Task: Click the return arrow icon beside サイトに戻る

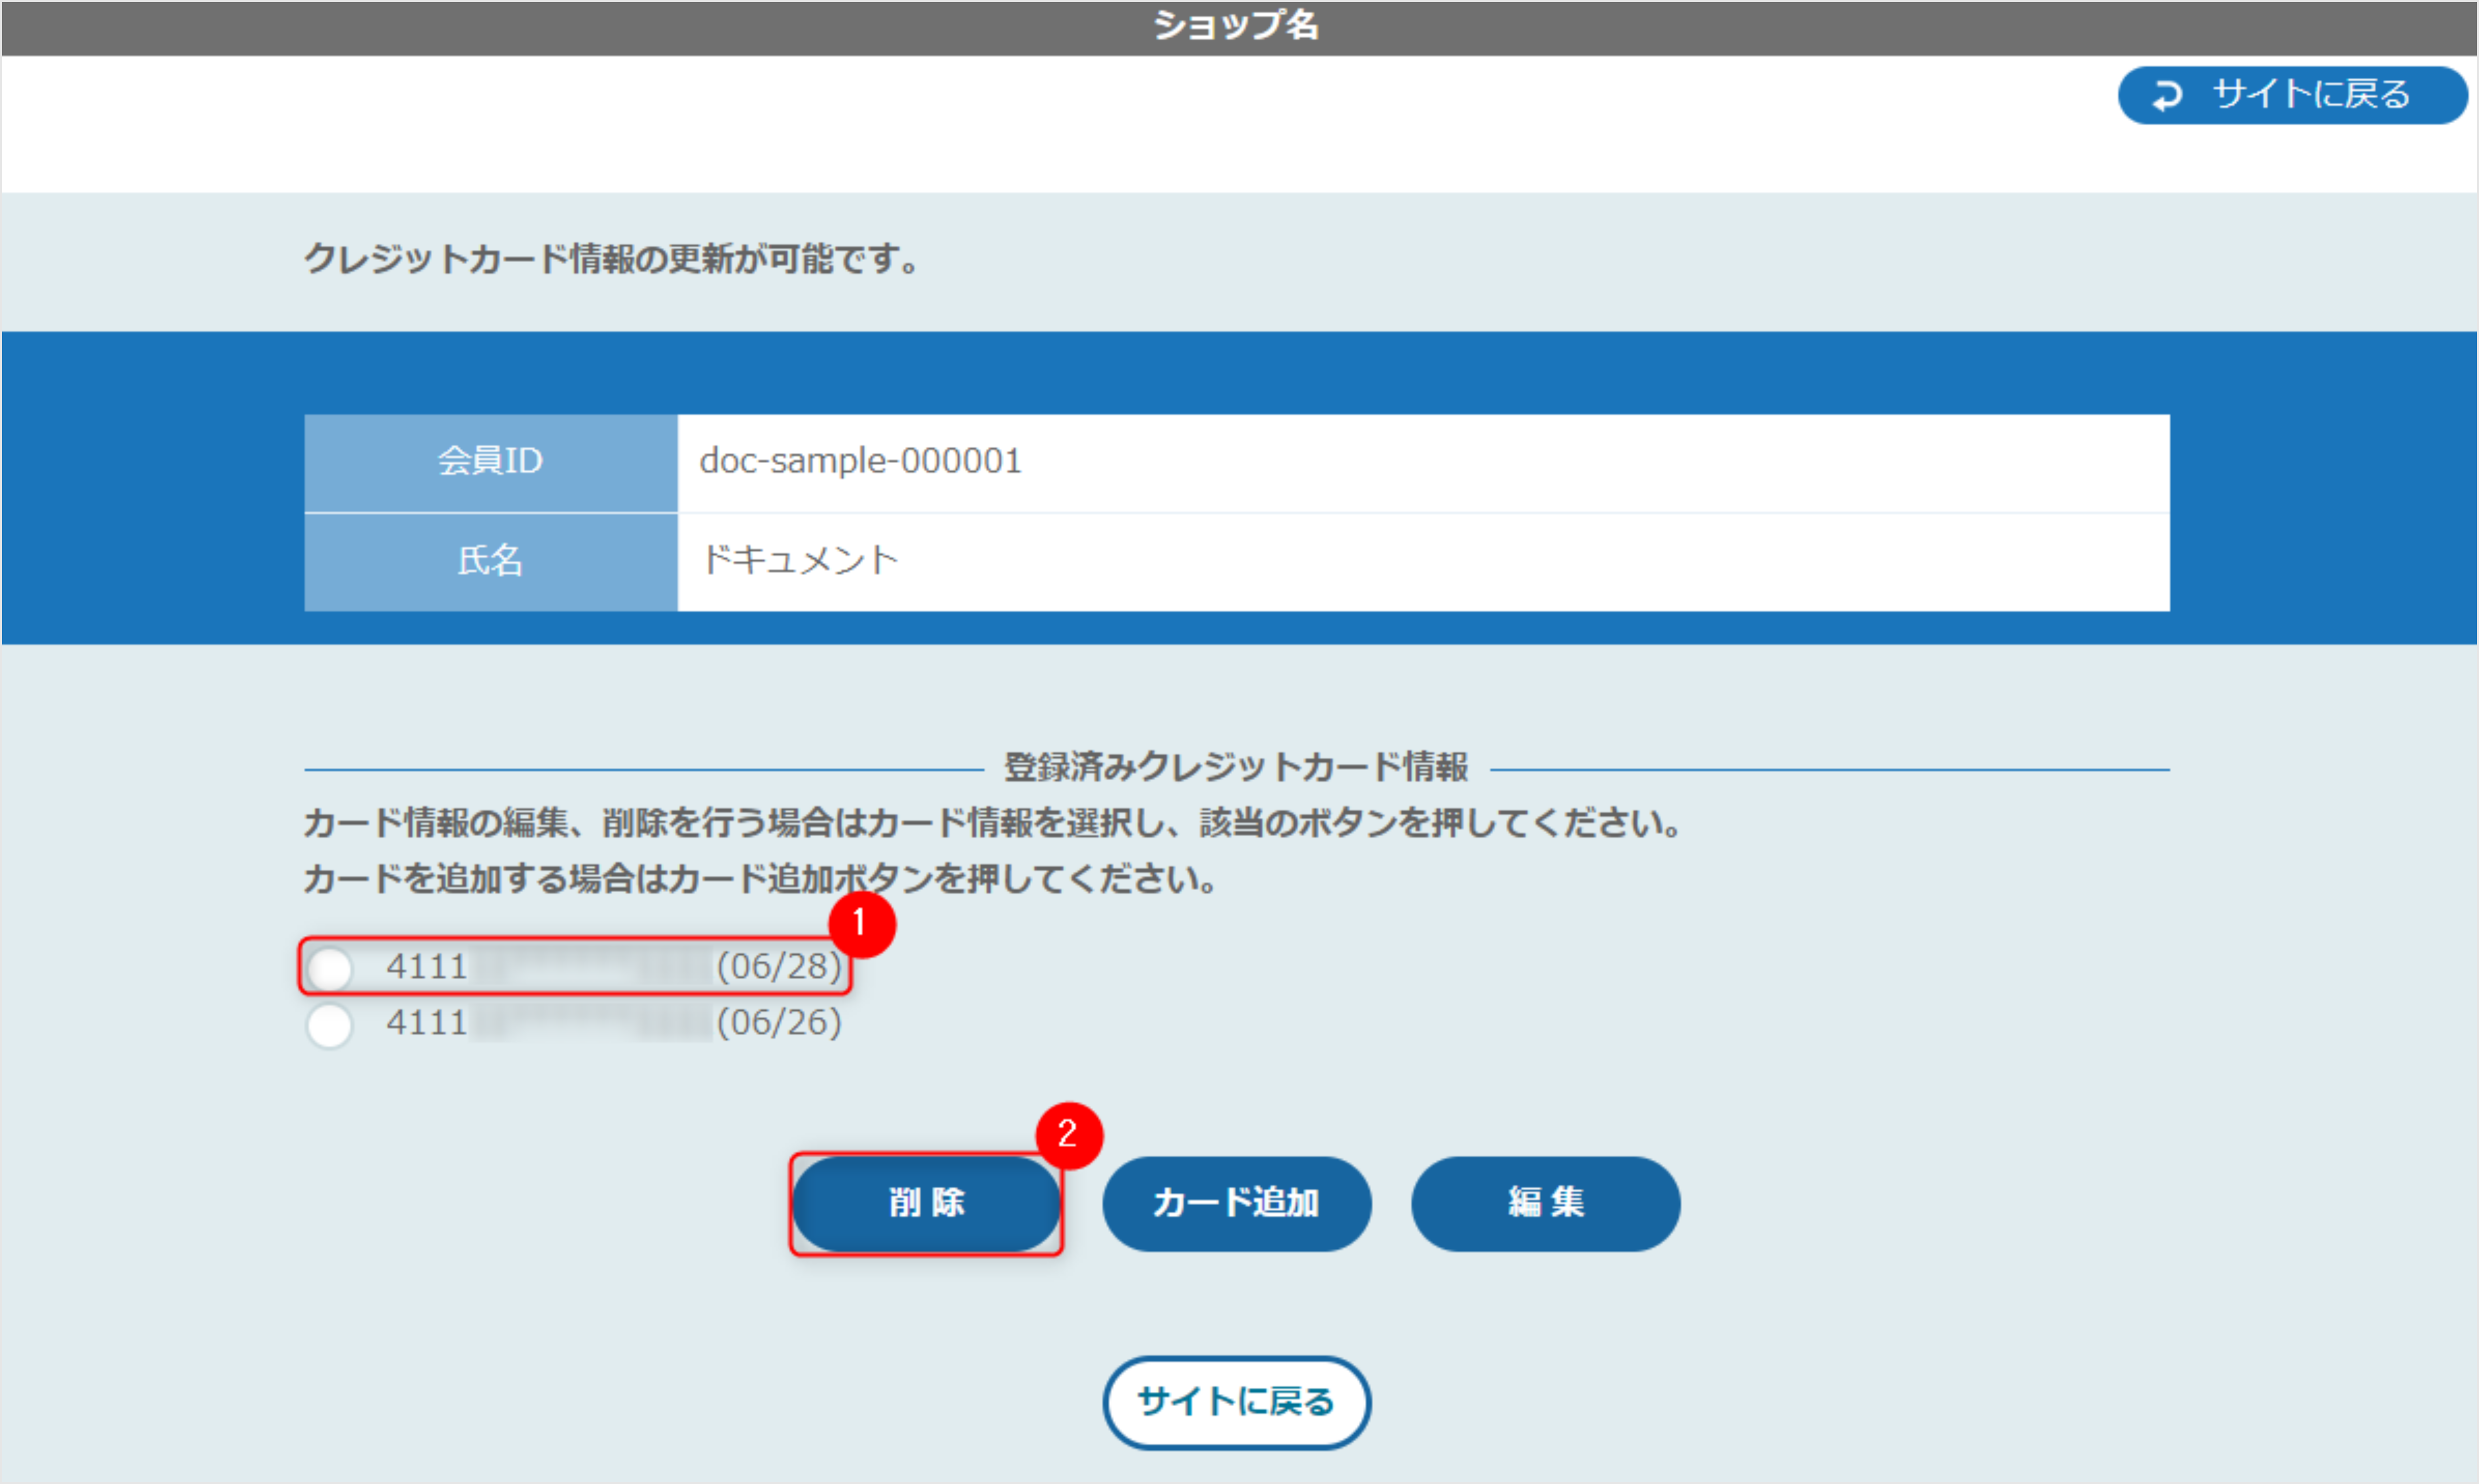Action: click(x=2168, y=95)
